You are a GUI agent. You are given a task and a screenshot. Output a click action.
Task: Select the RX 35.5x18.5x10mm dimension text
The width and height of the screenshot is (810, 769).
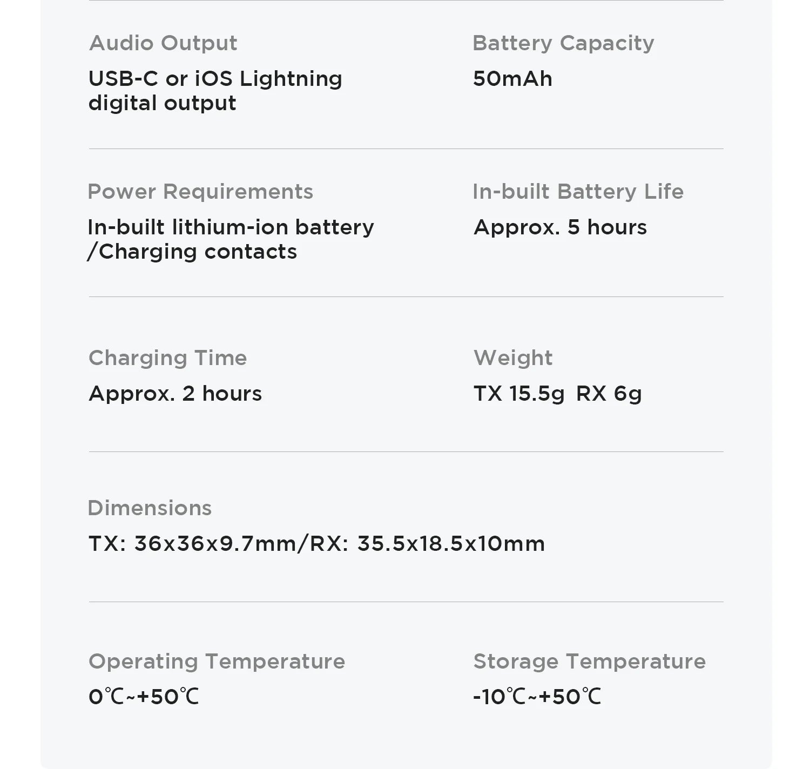click(428, 544)
